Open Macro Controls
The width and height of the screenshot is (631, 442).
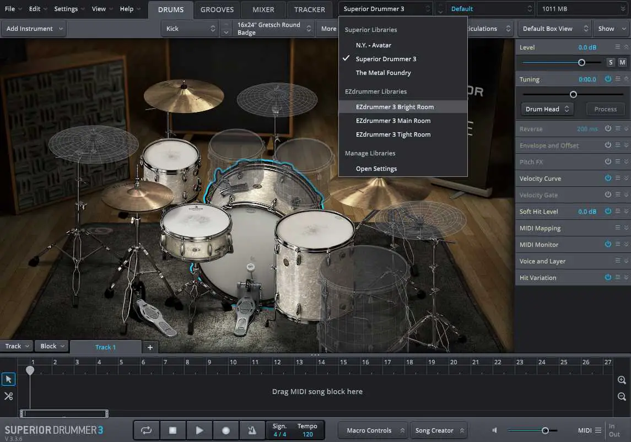tap(373, 430)
